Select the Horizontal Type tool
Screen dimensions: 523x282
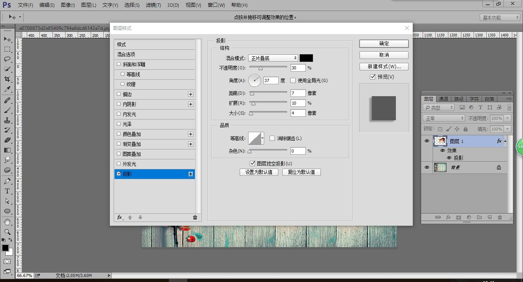coord(7,191)
